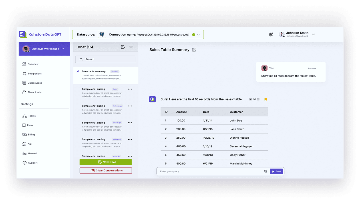360x201 pixels.
Task: Expand the Johnson Smith account menu
Action: click(x=313, y=34)
